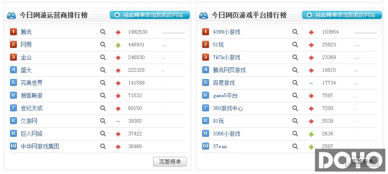Open the 盛大 operator link
Viewport: 388px width, 174px height.
[x=26, y=70]
